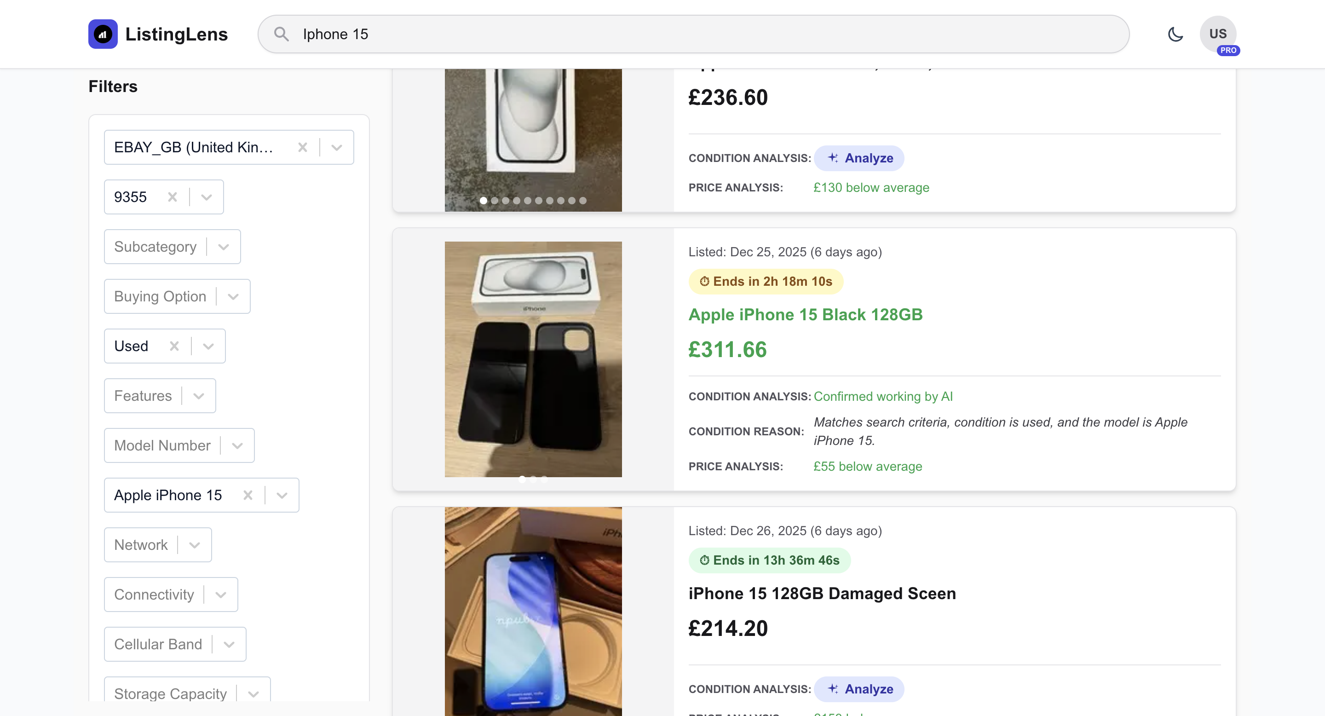1325x716 pixels.
Task: Click Analyze on the damaged screen listing
Action: pyautogui.click(x=859, y=689)
